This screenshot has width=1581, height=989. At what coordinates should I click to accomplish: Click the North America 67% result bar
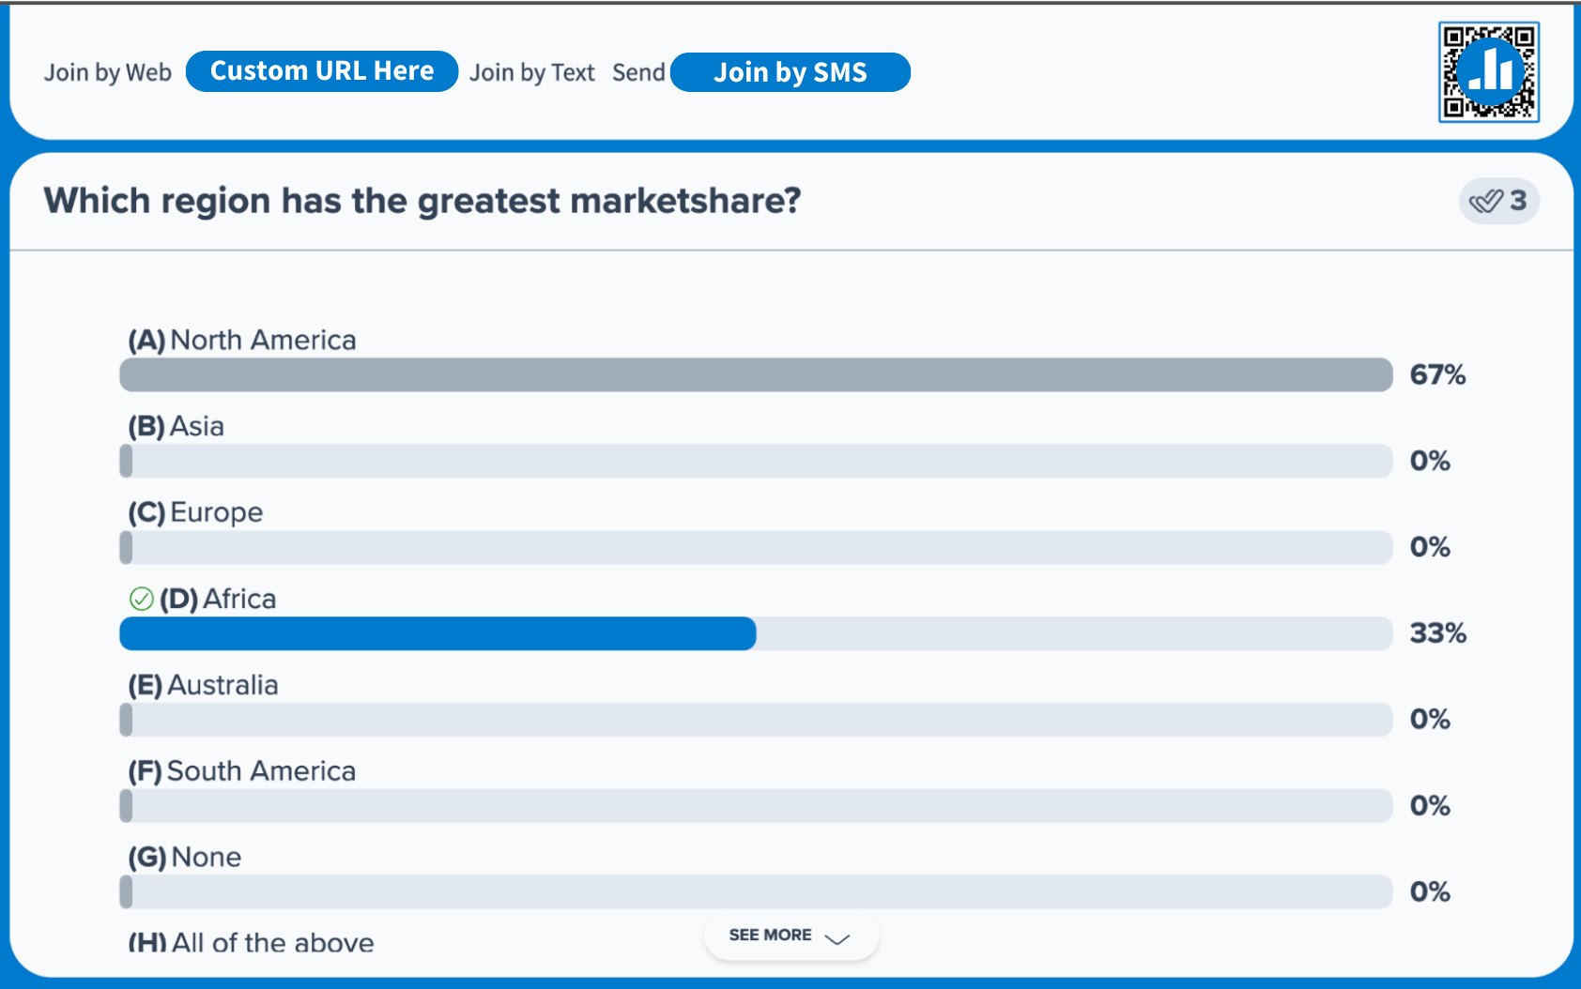(756, 375)
